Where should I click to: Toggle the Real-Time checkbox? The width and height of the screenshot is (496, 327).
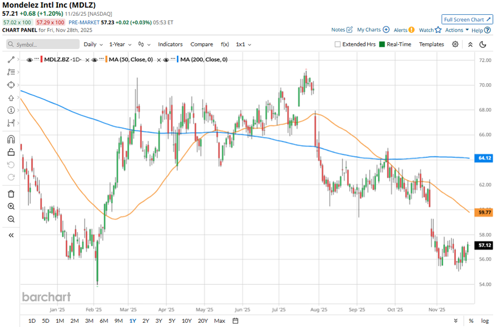click(382, 44)
